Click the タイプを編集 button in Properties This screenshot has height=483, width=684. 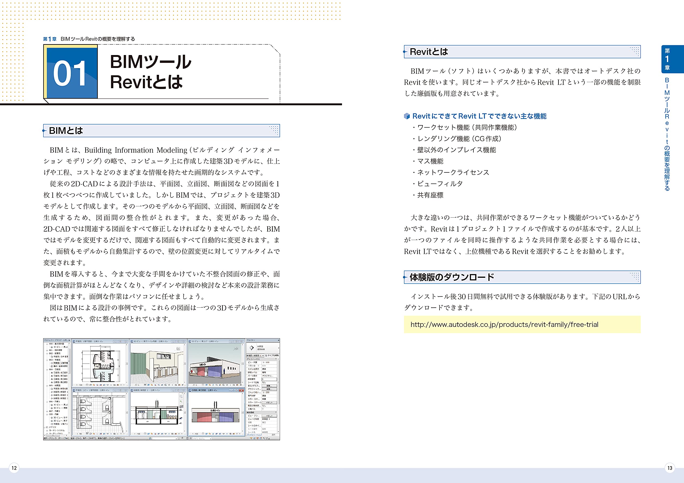(272, 356)
